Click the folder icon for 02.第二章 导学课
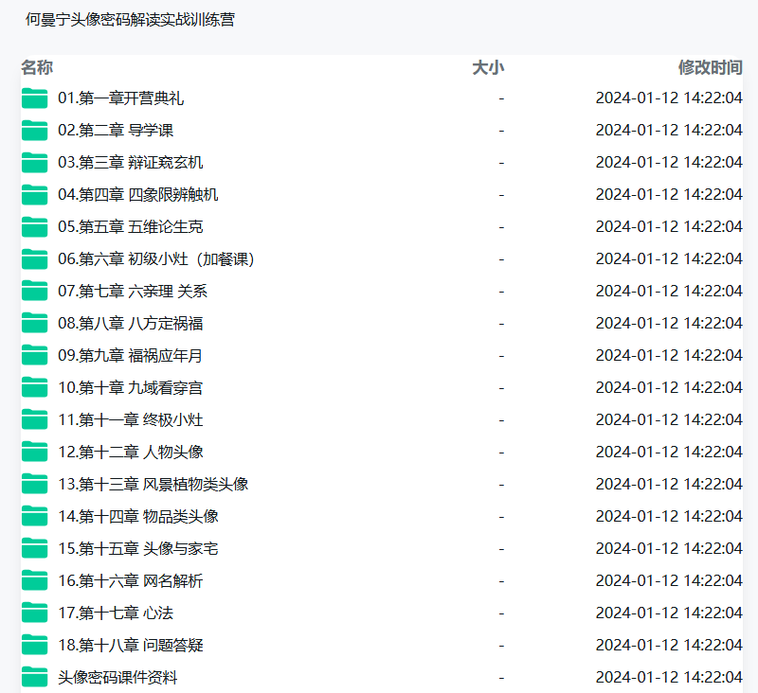Screen dimensions: 758x693 click(34, 131)
